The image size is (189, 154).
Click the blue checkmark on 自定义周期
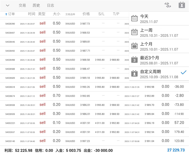pos(184,72)
